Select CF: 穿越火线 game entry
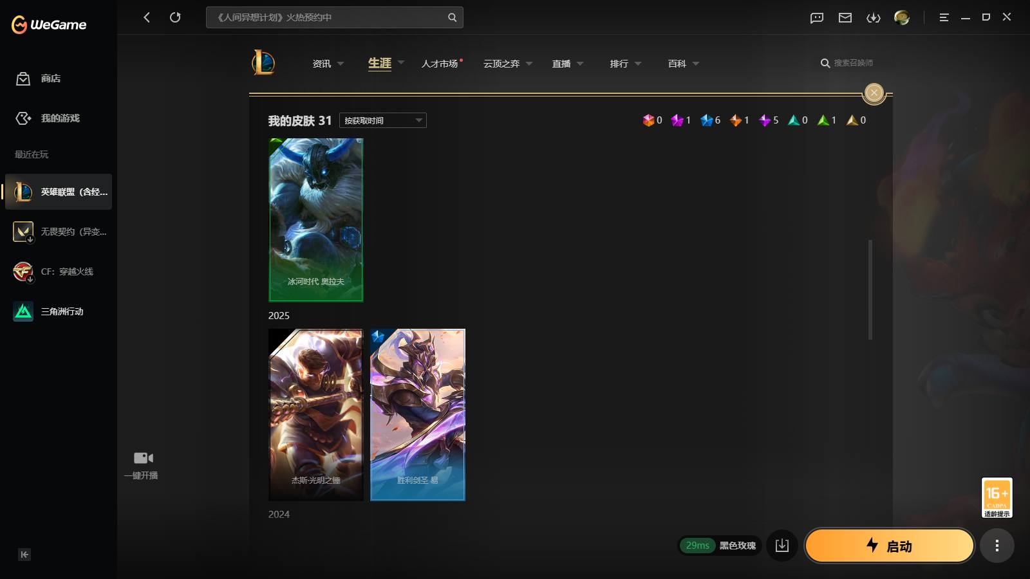This screenshot has height=579, width=1030. pyautogui.click(x=59, y=271)
